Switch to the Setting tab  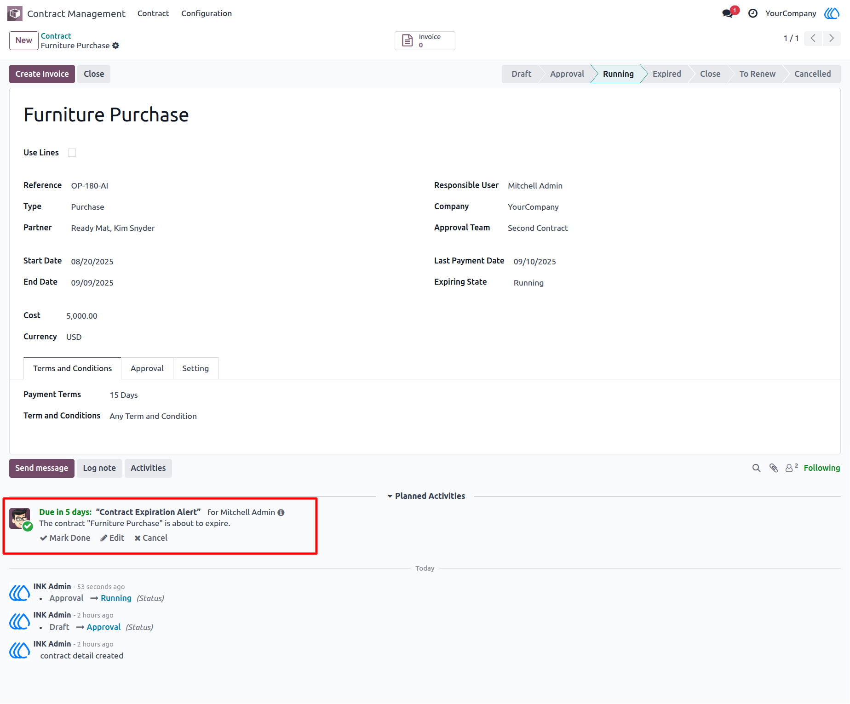coord(195,368)
